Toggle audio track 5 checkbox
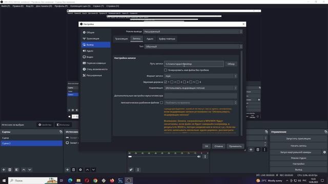Screen dimensions: 328x184 [191, 82]
